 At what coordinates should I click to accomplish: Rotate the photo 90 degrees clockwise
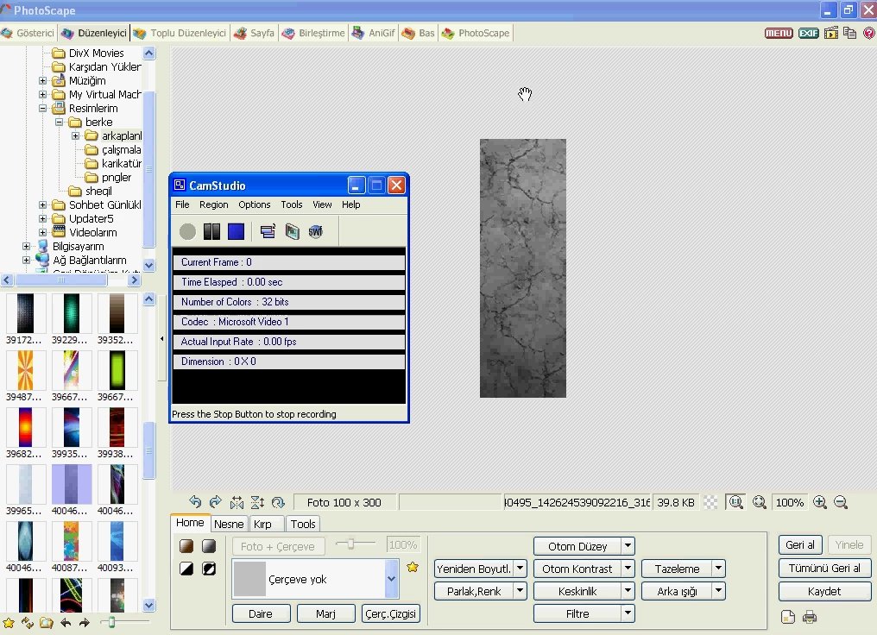click(x=215, y=502)
